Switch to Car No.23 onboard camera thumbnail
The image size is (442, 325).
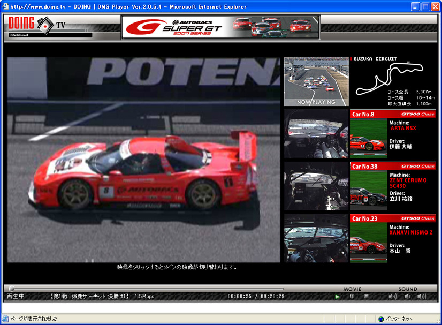pyautogui.click(x=316, y=238)
